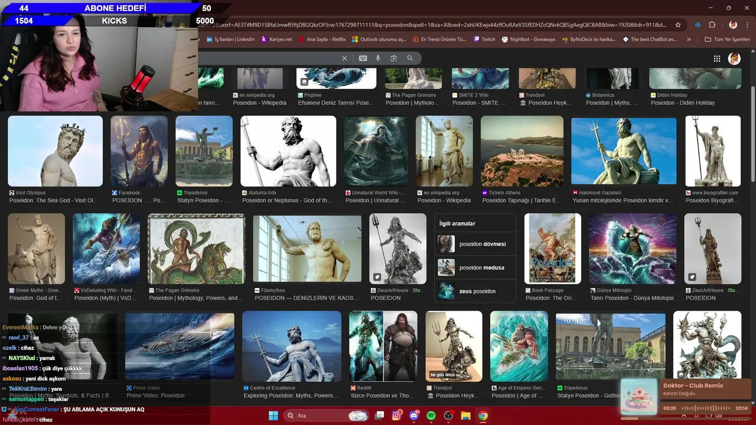
Task: Open the Facebook Poseidon image result
Action: [139, 151]
